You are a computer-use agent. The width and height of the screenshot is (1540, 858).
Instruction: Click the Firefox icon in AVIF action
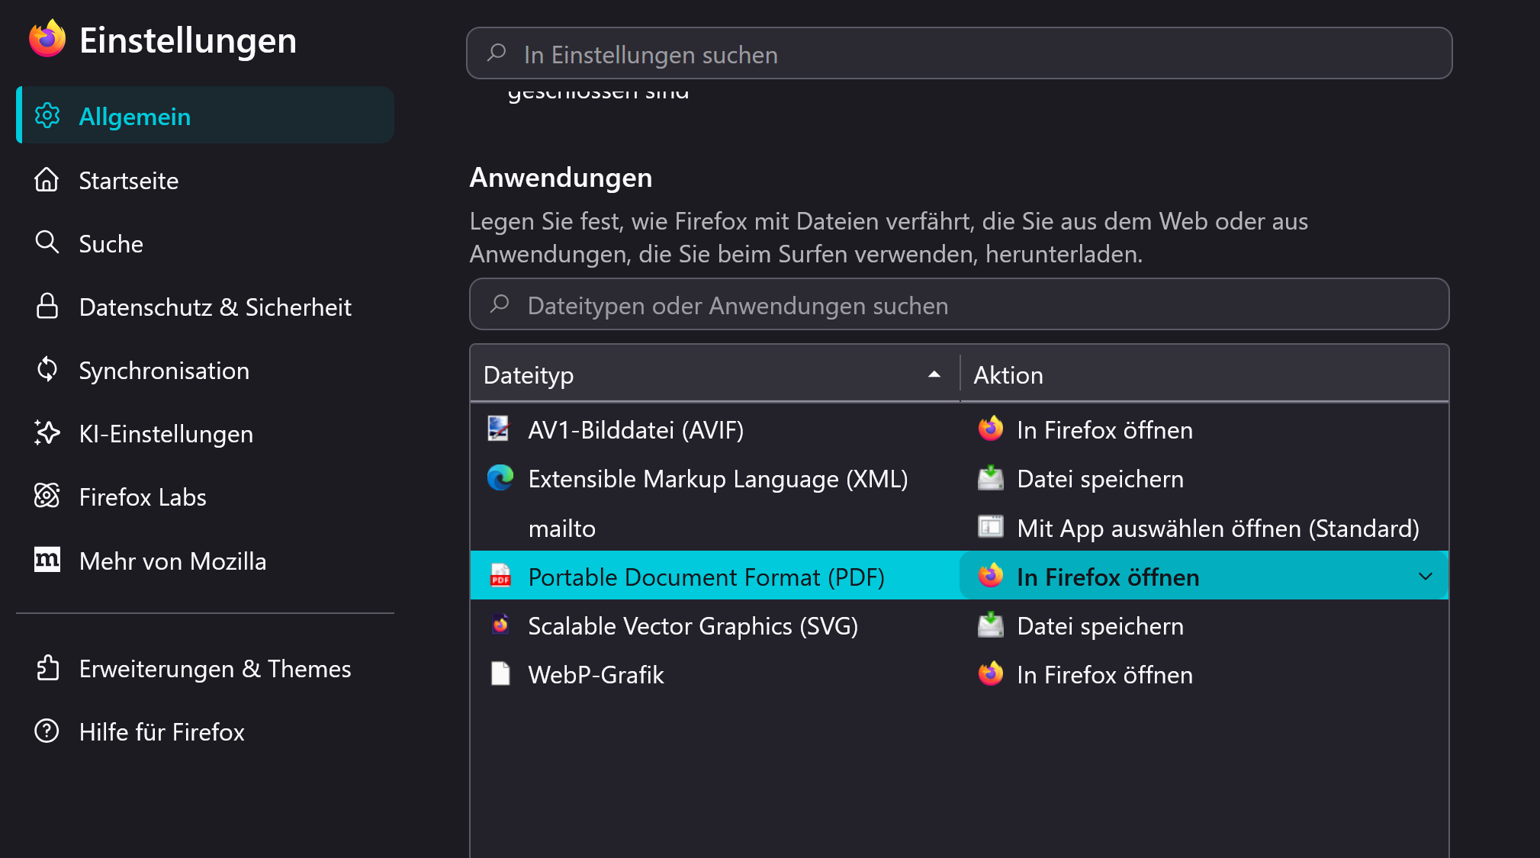(x=991, y=429)
